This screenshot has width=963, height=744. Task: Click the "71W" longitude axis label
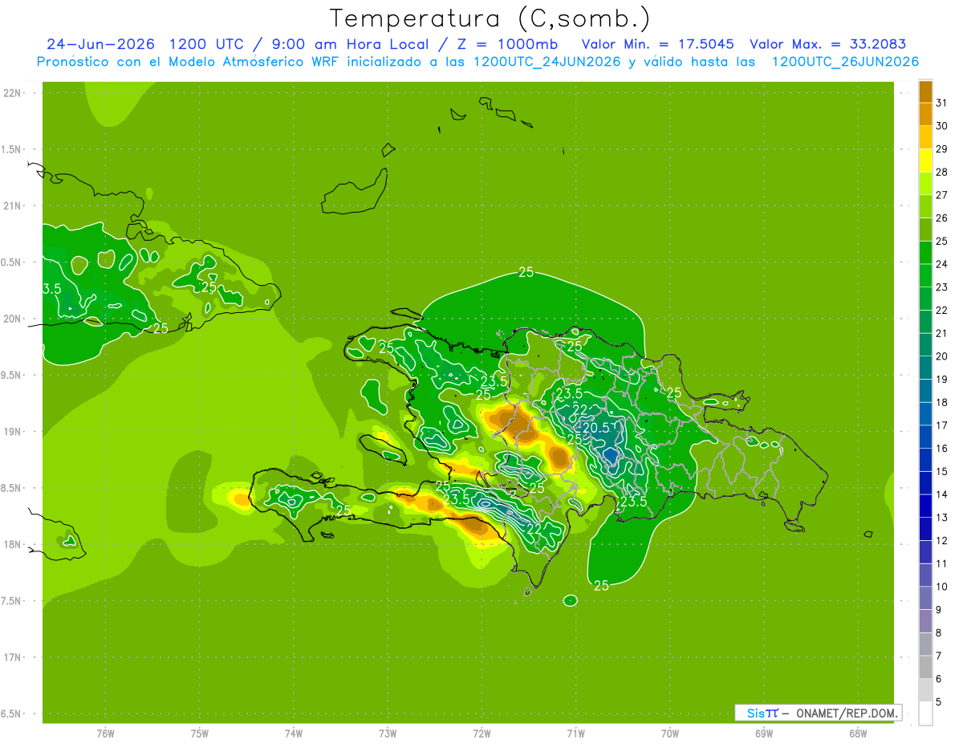coord(575,733)
